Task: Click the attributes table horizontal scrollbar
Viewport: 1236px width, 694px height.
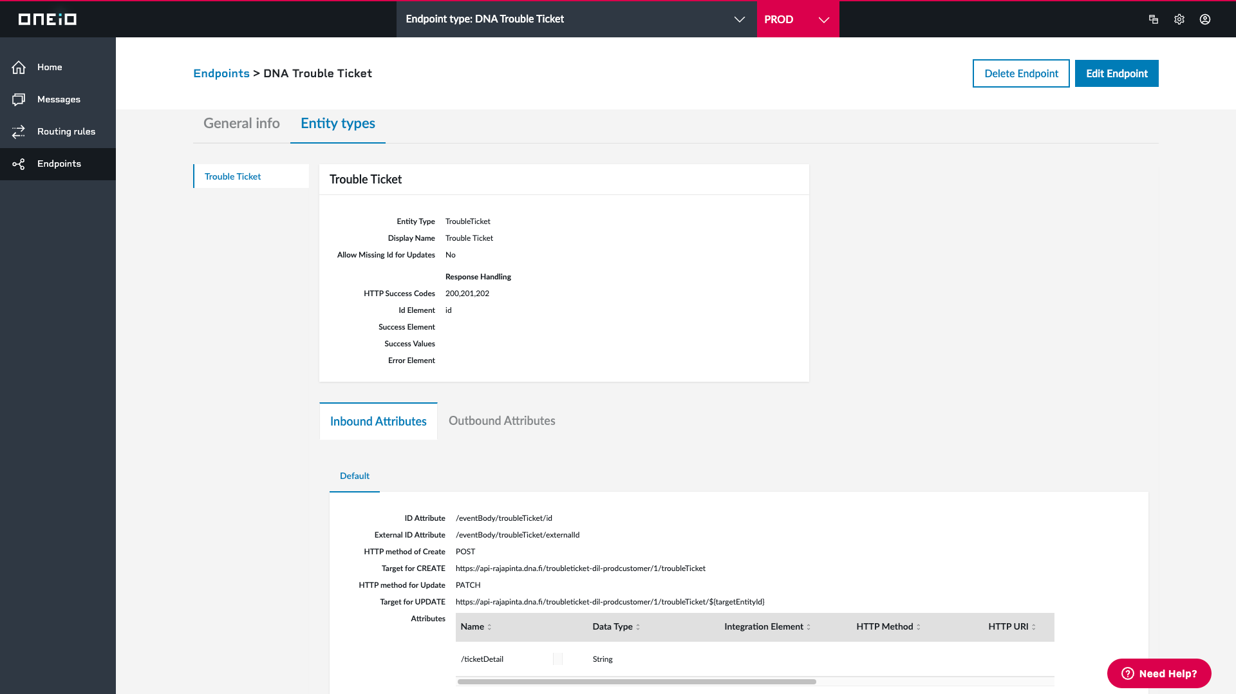Action: coord(637,681)
